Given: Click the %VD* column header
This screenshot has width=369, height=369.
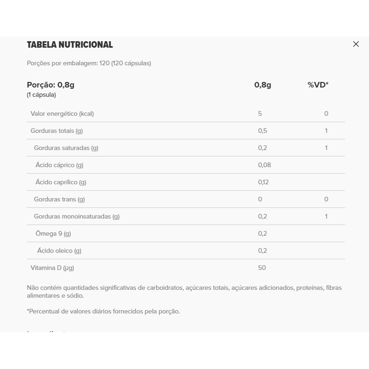Looking at the screenshot, I should 318,85.
